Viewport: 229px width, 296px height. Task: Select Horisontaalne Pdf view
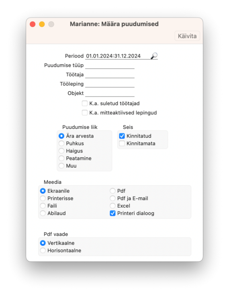point(43,251)
